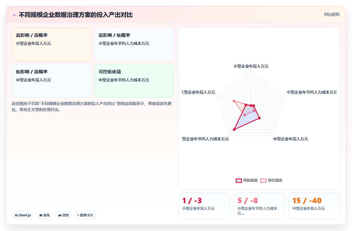The height and width of the screenshot is (231, 352).
Task: Click the 15 / -40 stat card
Action: (x=314, y=206)
